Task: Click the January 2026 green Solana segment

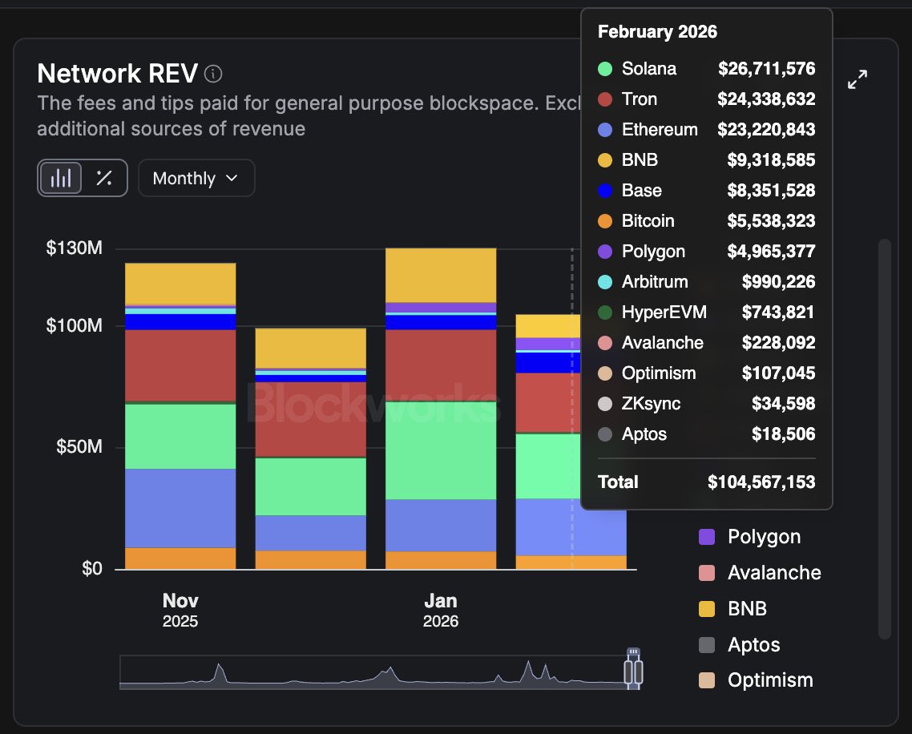Action: coord(441,449)
